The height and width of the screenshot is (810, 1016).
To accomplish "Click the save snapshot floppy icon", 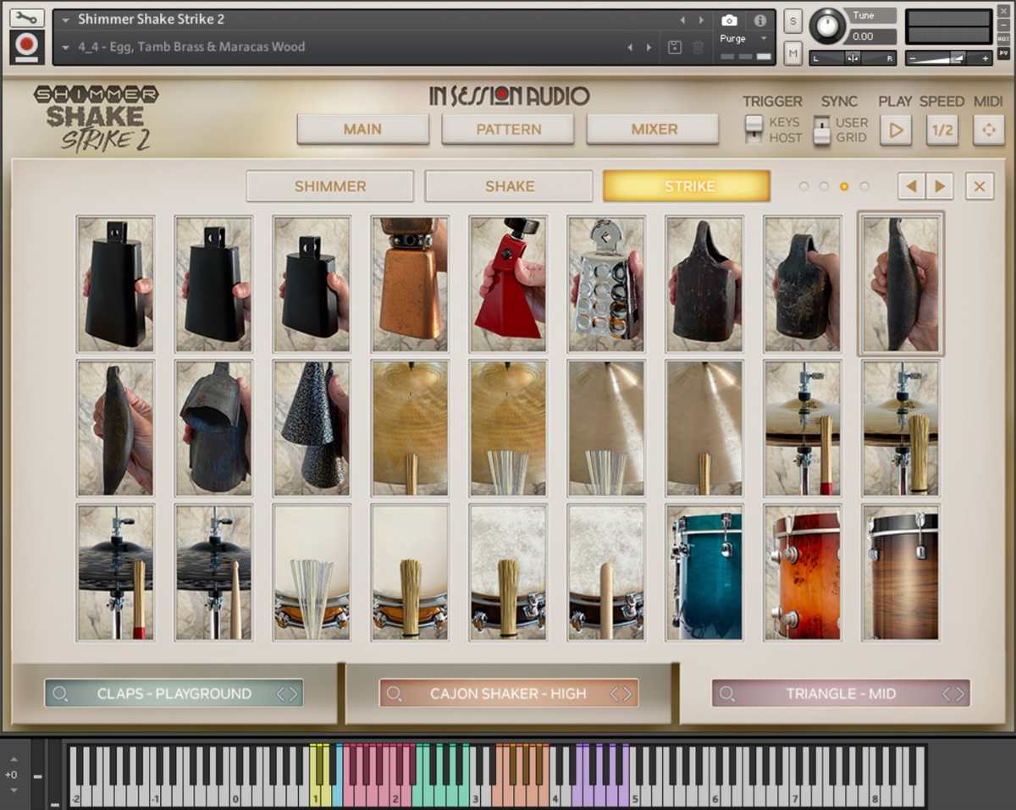I will 675,47.
